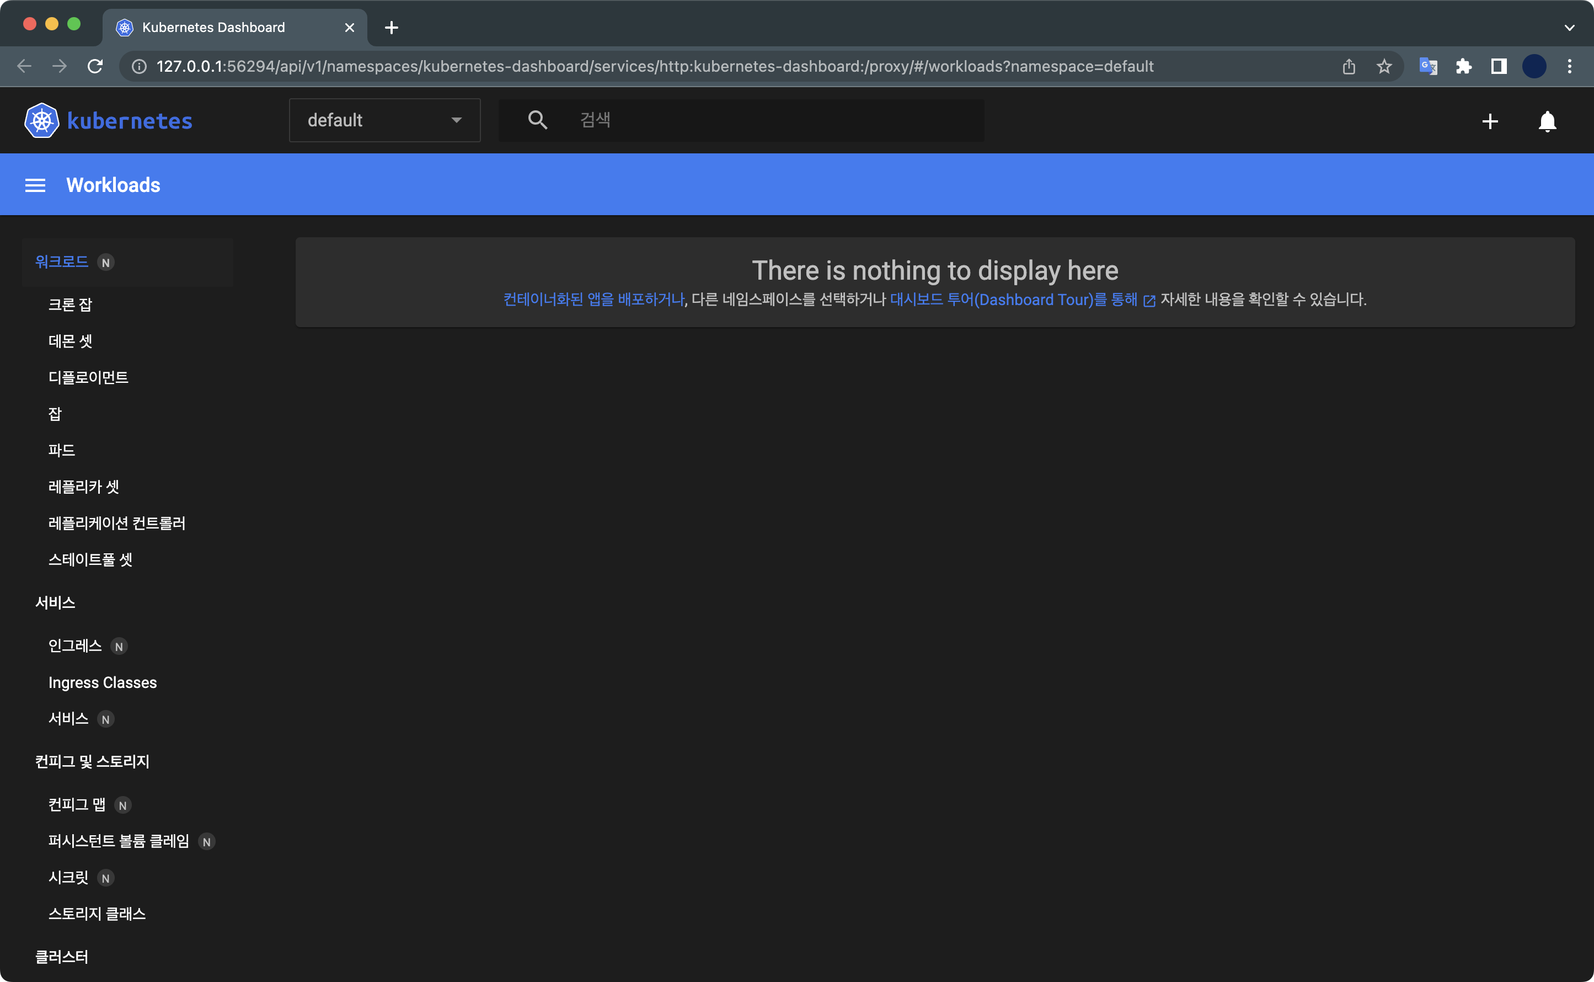This screenshot has height=982, width=1594.
Task: Click the 인그레스 N badge icon
Action: 117,646
